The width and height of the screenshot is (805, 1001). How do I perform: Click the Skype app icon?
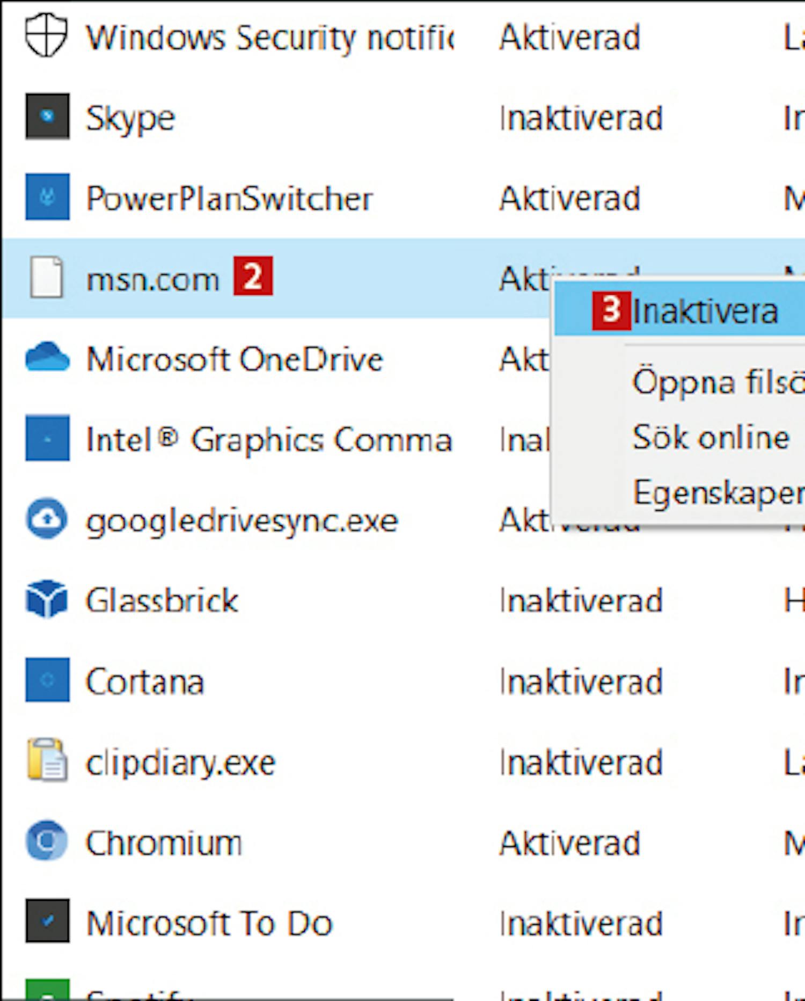pos(47,117)
